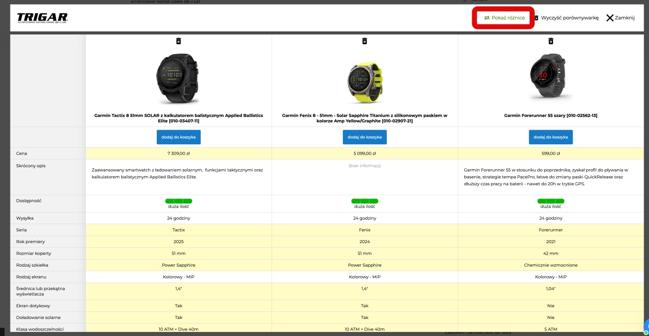
Task: Click the Skrócony opis row label
Action: coord(30,166)
